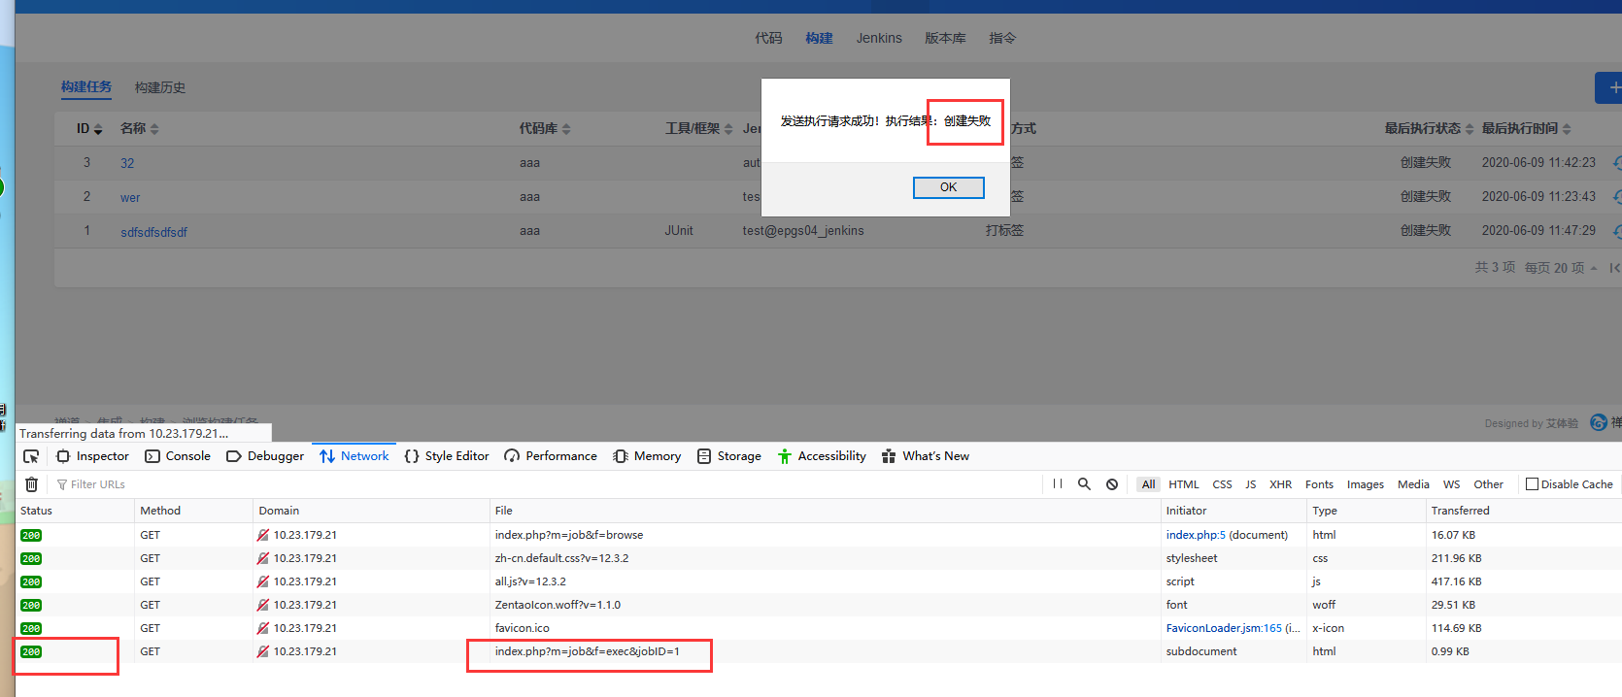The height and width of the screenshot is (697, 1622).
Task: Click the execute icon for job 32's row
Action: pos(1616,163)
